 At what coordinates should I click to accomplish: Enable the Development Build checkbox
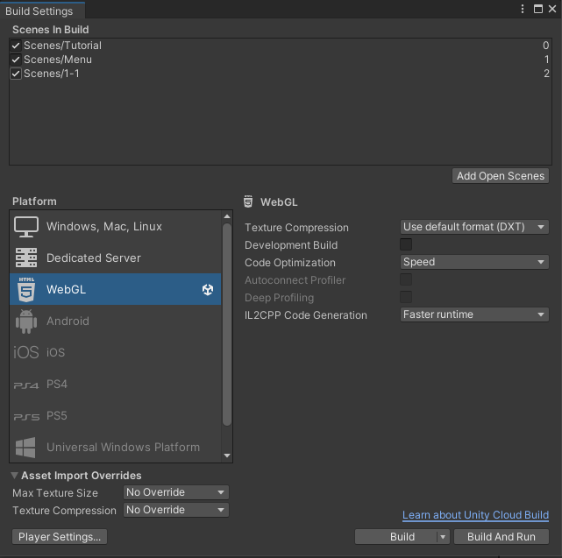pos(406,245)
